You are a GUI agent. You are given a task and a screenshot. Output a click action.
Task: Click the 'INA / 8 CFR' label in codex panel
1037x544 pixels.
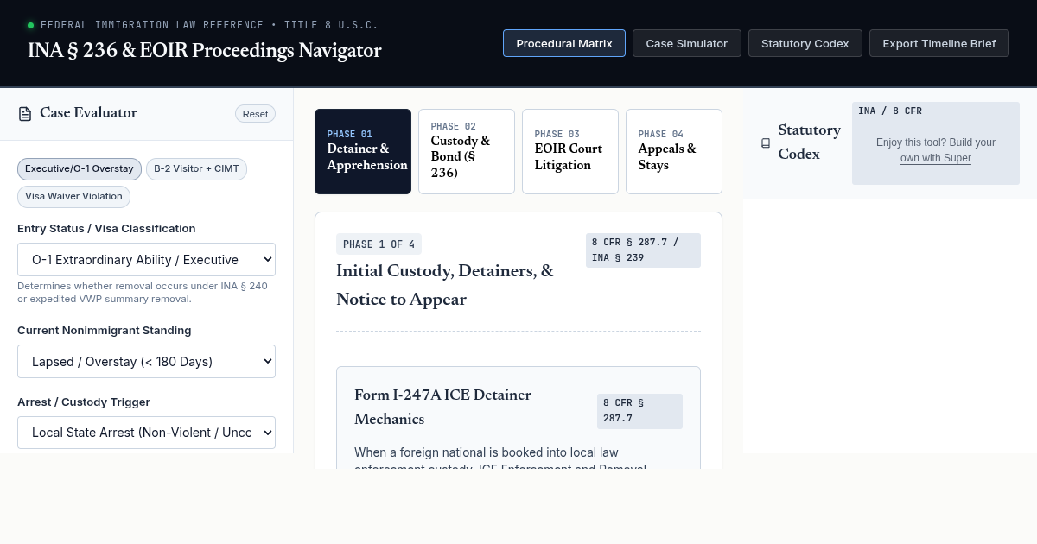point(890,111)
